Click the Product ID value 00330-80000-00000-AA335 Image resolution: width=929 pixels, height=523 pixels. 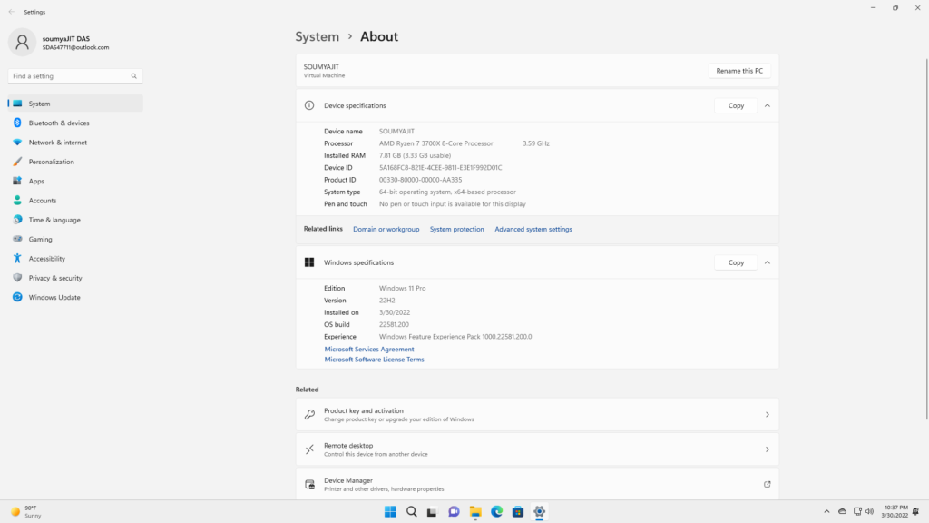[x=420, y=180]
